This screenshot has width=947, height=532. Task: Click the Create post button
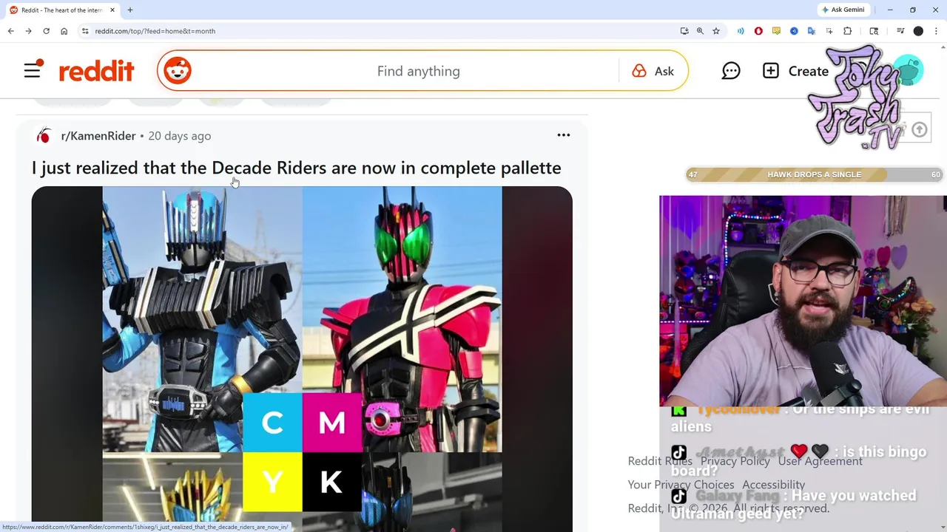(x=795, y=71)
